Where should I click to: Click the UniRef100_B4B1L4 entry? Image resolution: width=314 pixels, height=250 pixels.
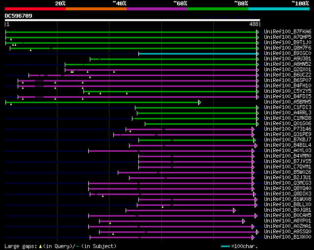point(288,145)
